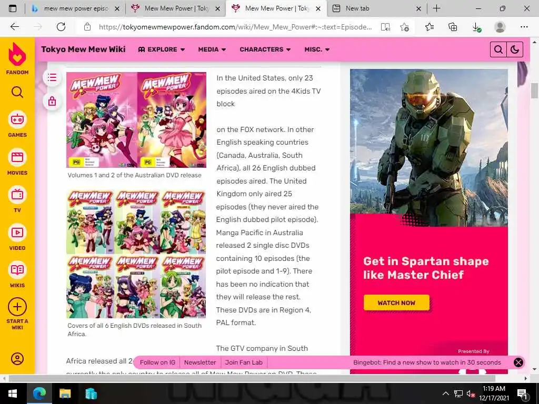
Task: Click Bingebot find a new show link
Action: coord(427,362)
